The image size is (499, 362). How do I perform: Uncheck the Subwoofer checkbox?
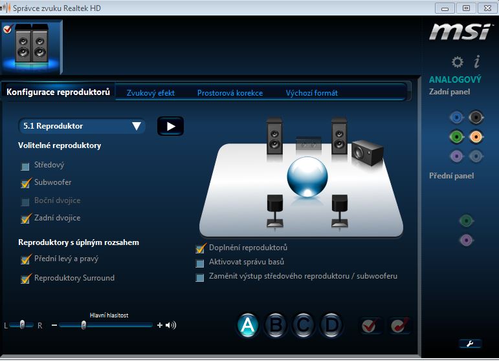[25, 183]
